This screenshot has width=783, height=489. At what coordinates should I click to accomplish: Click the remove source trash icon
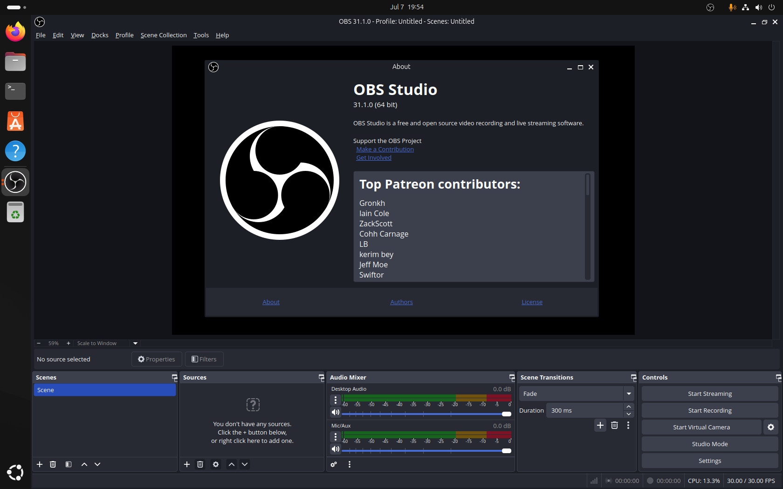tap(200, 464)
